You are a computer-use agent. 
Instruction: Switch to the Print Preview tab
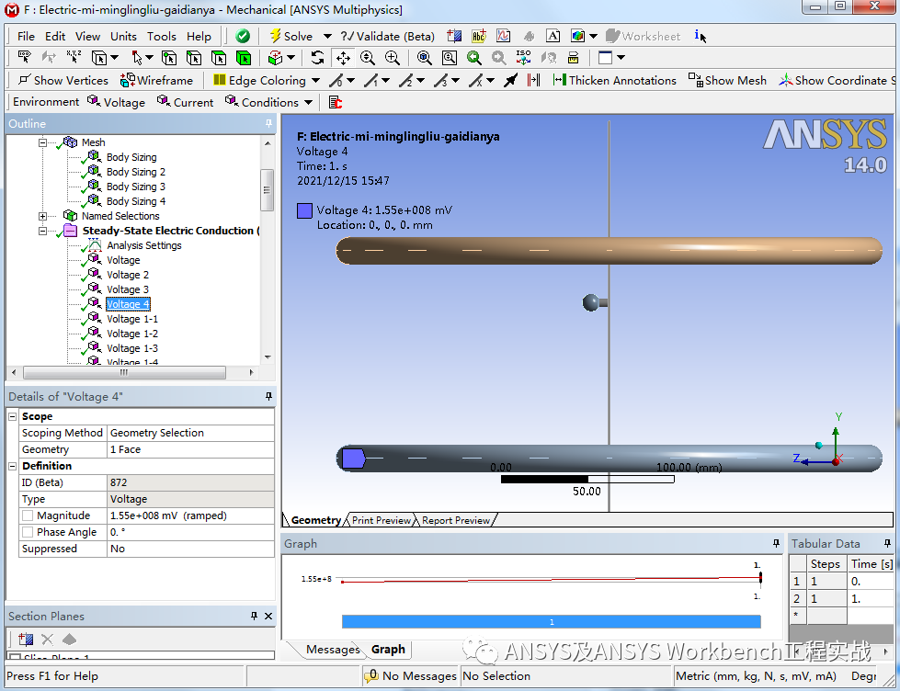[x=382, y=520]
